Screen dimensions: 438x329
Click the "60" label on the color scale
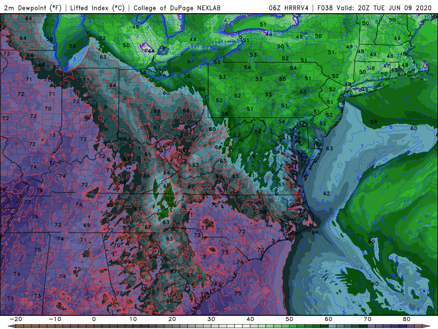(328, 319)
